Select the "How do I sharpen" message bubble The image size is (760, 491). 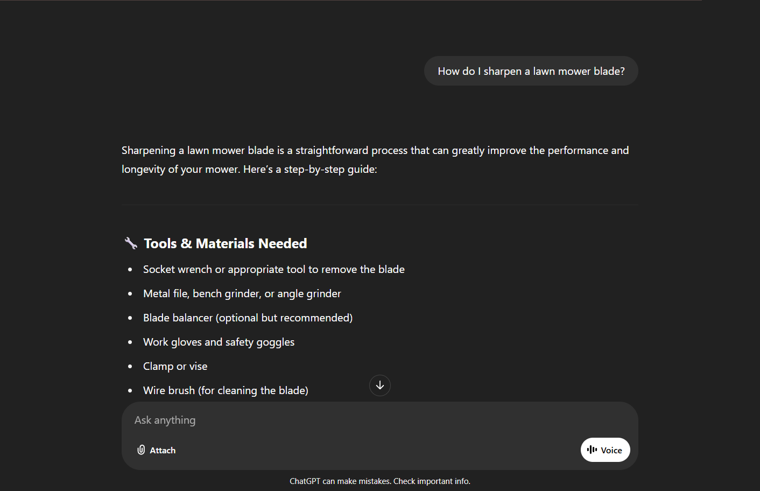coord(531,71)
